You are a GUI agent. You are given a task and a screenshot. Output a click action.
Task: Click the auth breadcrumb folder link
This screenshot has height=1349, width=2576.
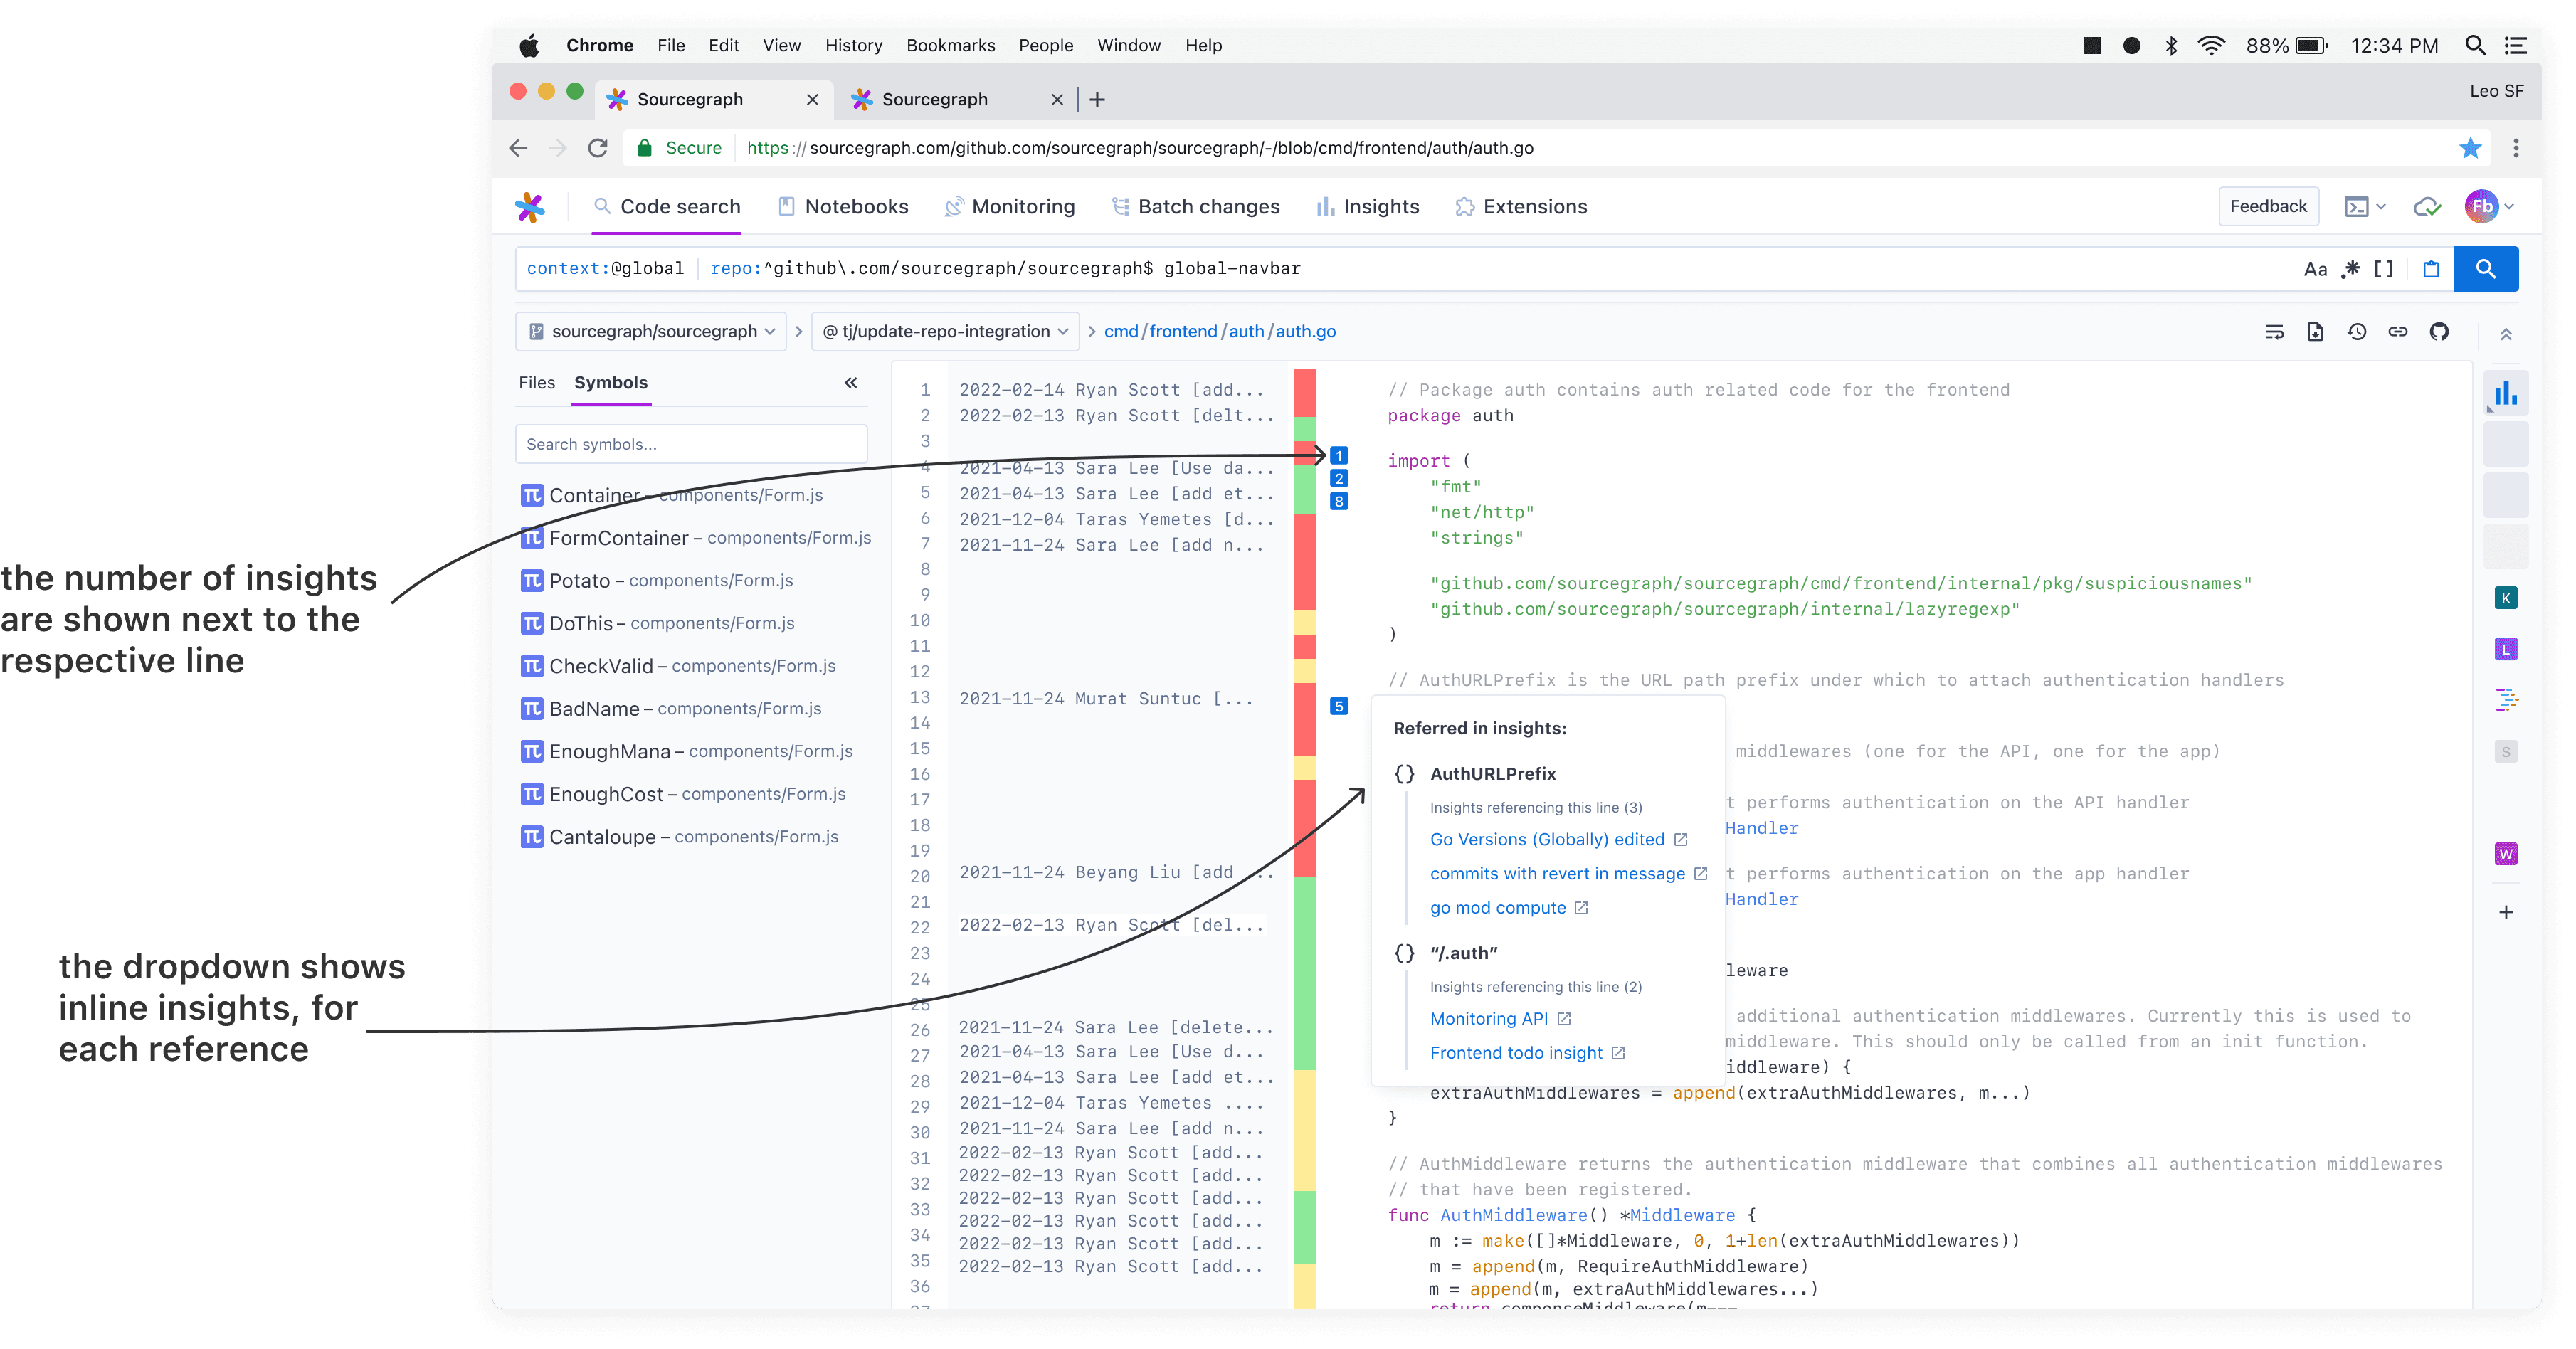[1246, 332]
